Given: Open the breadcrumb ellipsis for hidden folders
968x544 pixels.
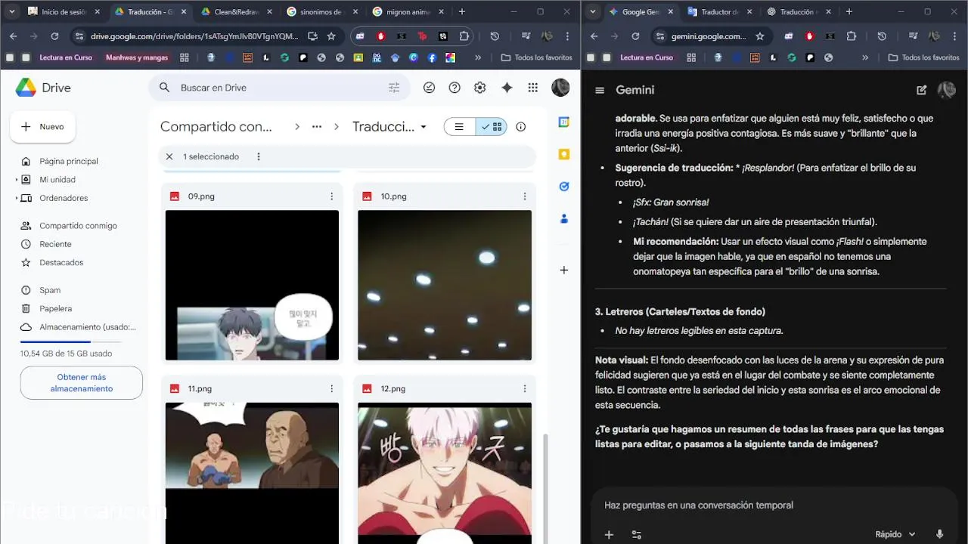Looking at the screenshot, I should (317, 127).
